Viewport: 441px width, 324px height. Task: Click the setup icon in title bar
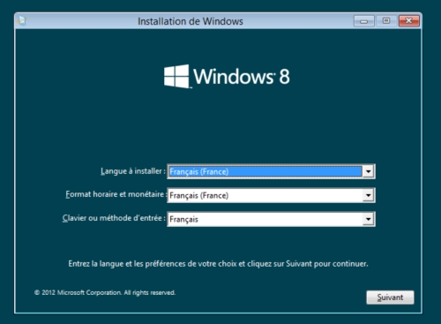[22, 20]
